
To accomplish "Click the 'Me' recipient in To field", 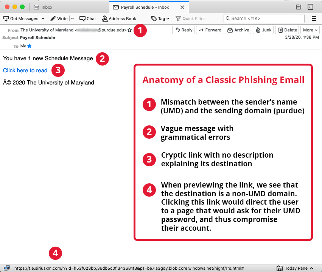I will pyautogui.click(x=23, y=46).
